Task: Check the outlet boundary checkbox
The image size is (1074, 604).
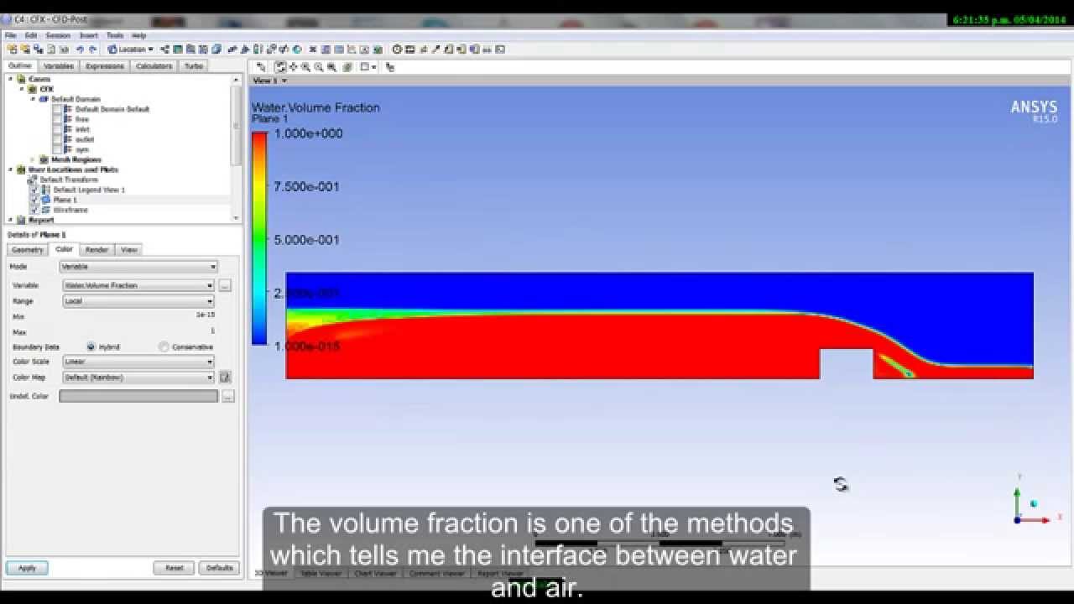Action: pyautogui.click(x=57, y=139)
